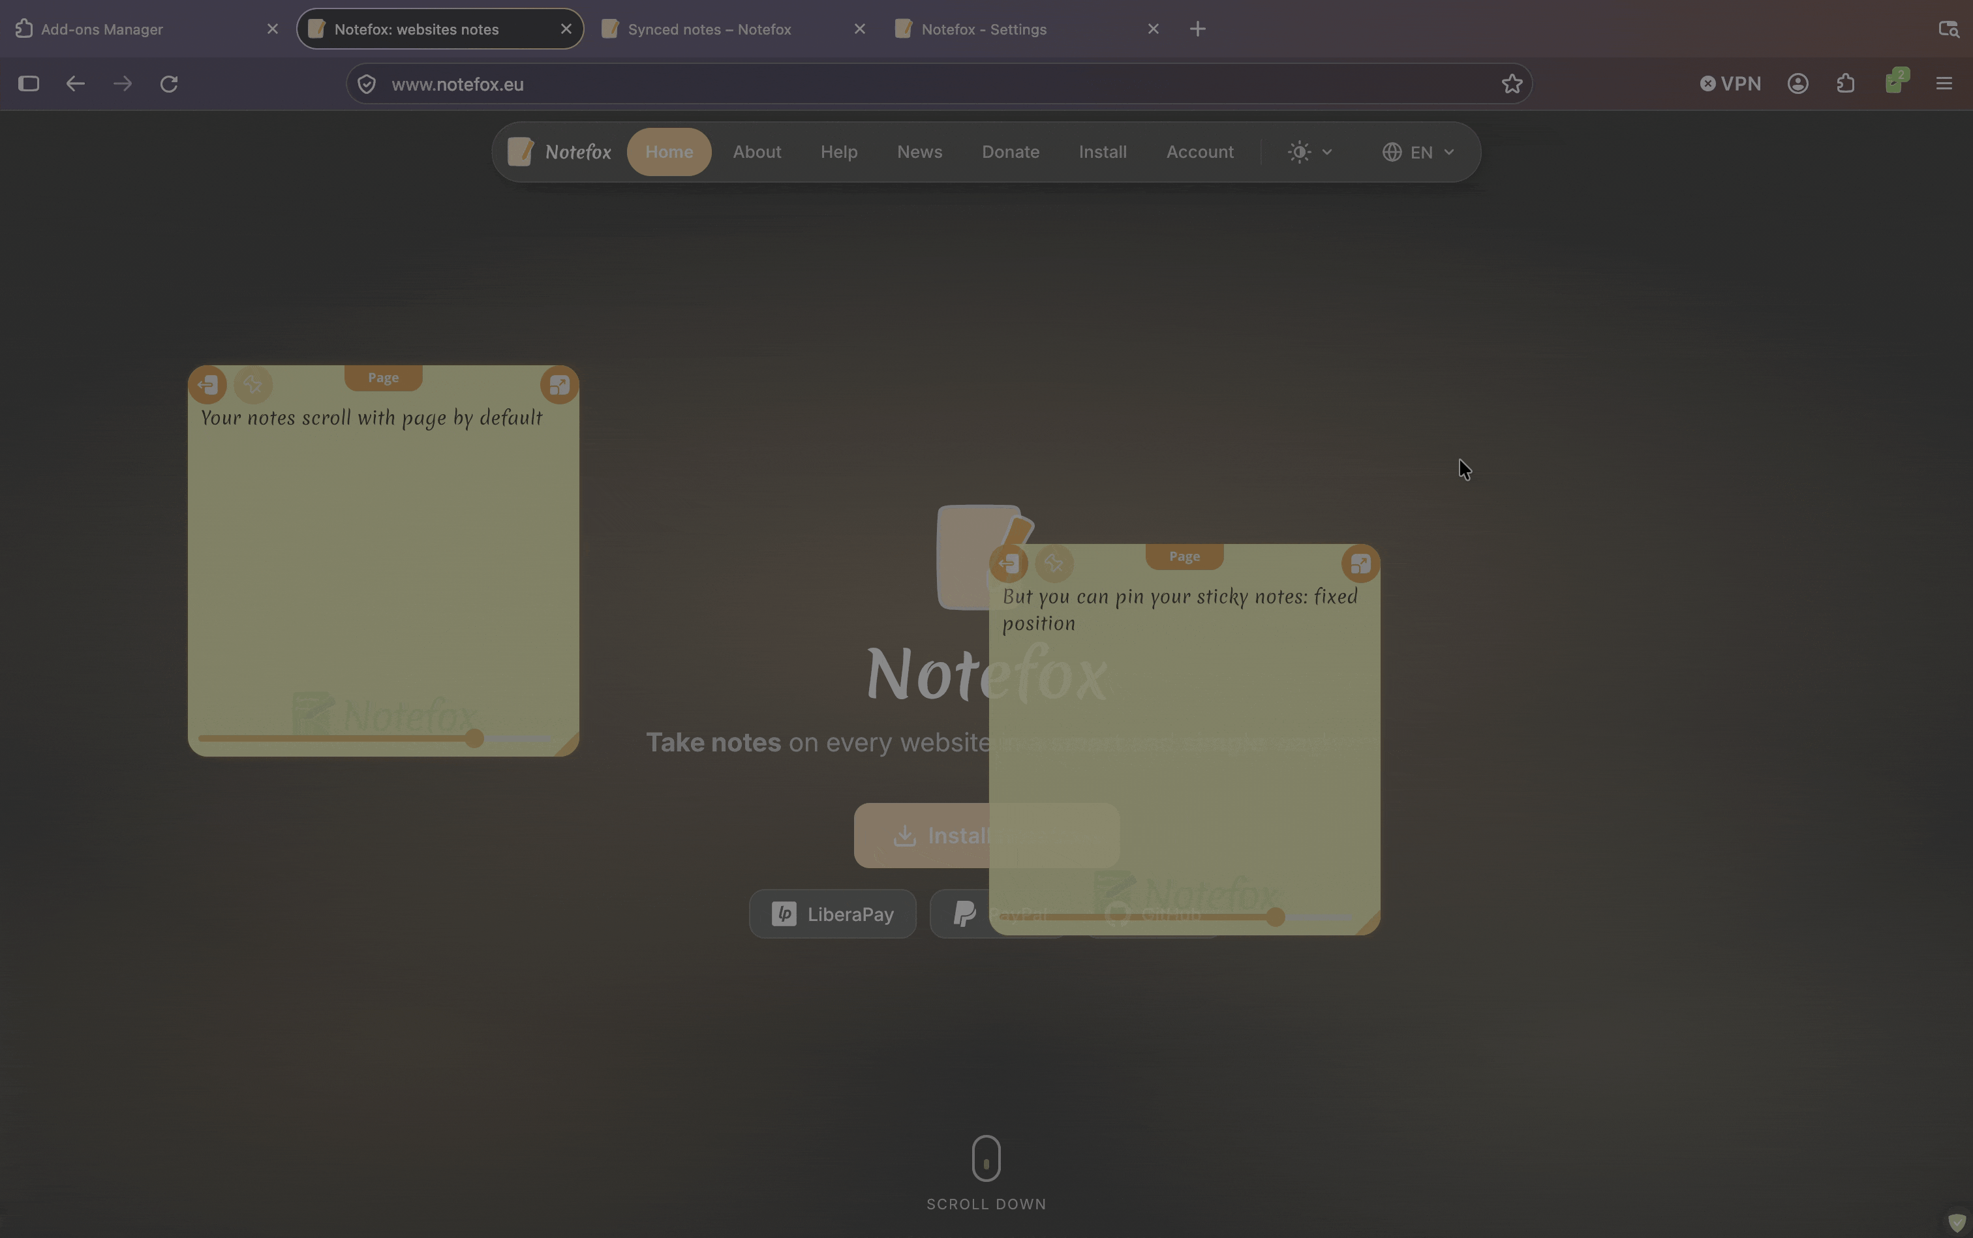Click the Notefox logo in navbar
This screenshot has height=1238, width=1973.
558,152
